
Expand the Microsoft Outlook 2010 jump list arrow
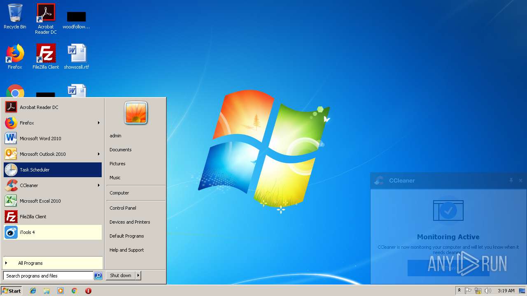tap(98, 154)
